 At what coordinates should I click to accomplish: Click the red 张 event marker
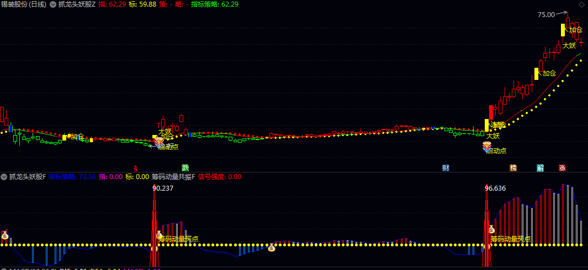[562, 168]
